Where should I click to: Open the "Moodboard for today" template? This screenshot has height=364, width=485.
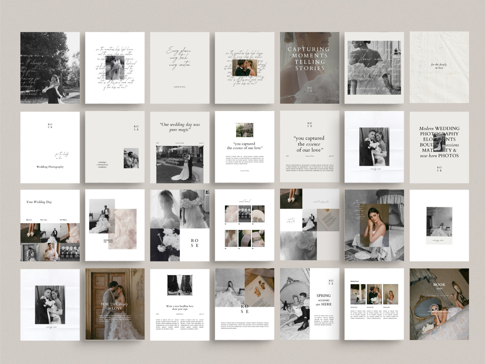115,225
